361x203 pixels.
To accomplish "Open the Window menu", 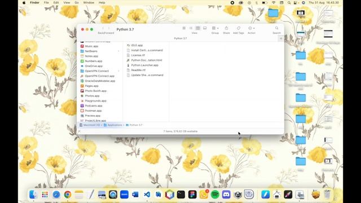I will point(89,2).
